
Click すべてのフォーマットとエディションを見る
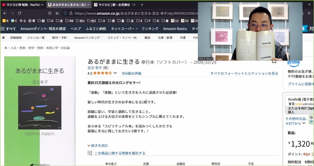pyautogui.click(x=244, y=73)
